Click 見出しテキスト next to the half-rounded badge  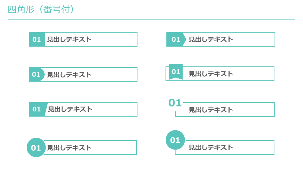[x=69, y=75]
